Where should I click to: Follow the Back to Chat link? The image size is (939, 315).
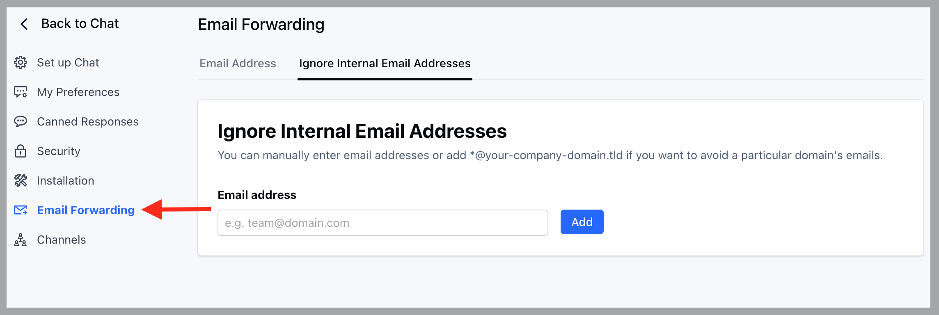(80, 23)
